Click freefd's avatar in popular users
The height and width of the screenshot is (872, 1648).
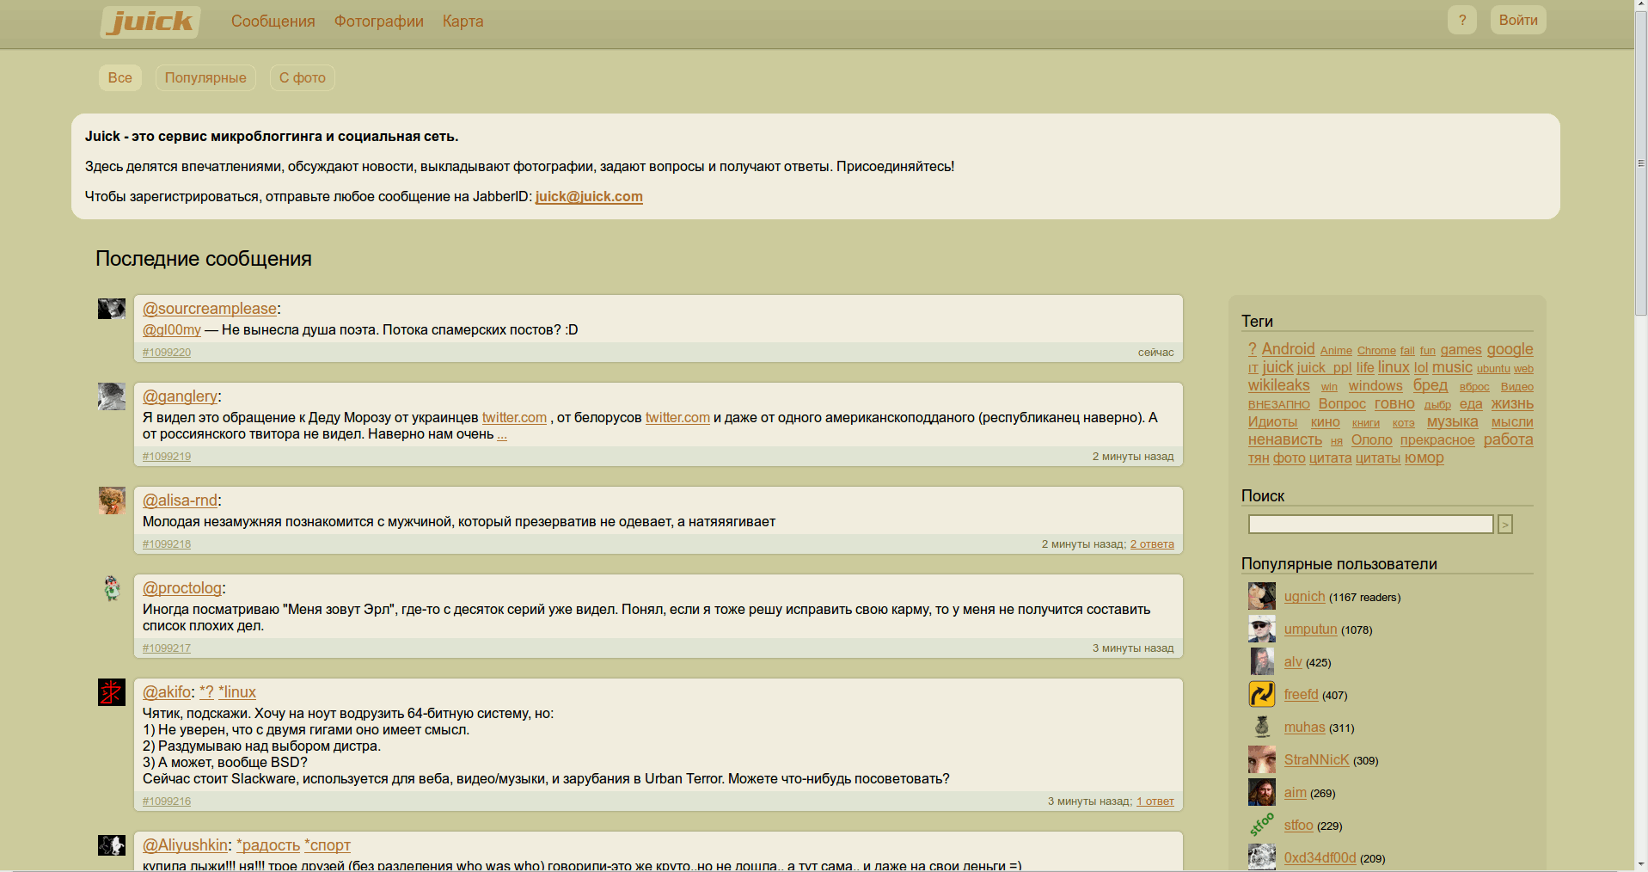(x=1262, y=694)
